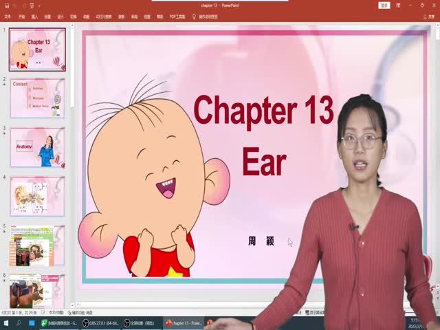Click the Save icon in quick access toolbar
Screen dimensions: 440x330
point(7,5)
